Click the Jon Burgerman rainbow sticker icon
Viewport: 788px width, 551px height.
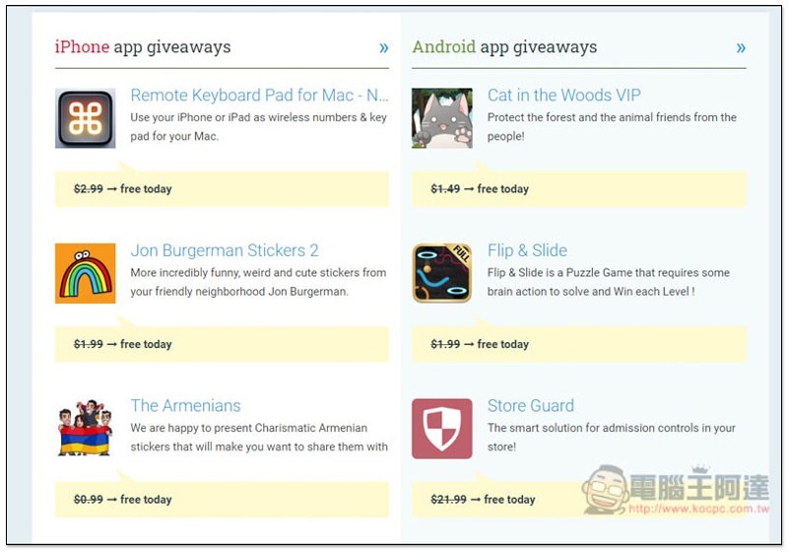coord(86,273)
